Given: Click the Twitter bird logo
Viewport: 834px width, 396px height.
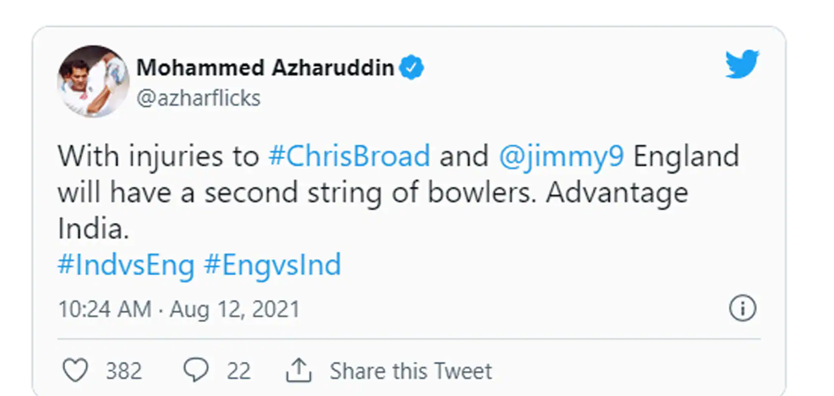Looking at the screenshot, I should coord(742,64).
